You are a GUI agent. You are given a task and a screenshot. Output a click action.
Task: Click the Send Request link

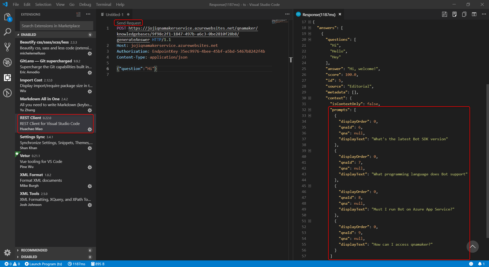(x=128, y=23)
